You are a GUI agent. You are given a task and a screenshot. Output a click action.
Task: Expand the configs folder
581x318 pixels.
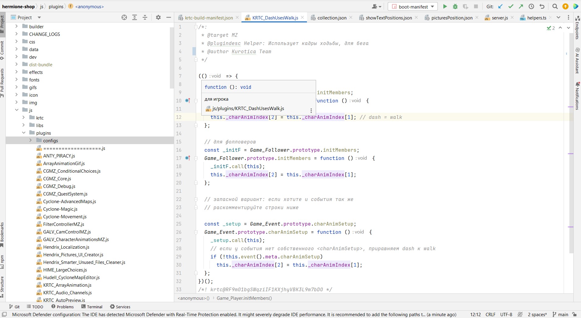point(30,140)
